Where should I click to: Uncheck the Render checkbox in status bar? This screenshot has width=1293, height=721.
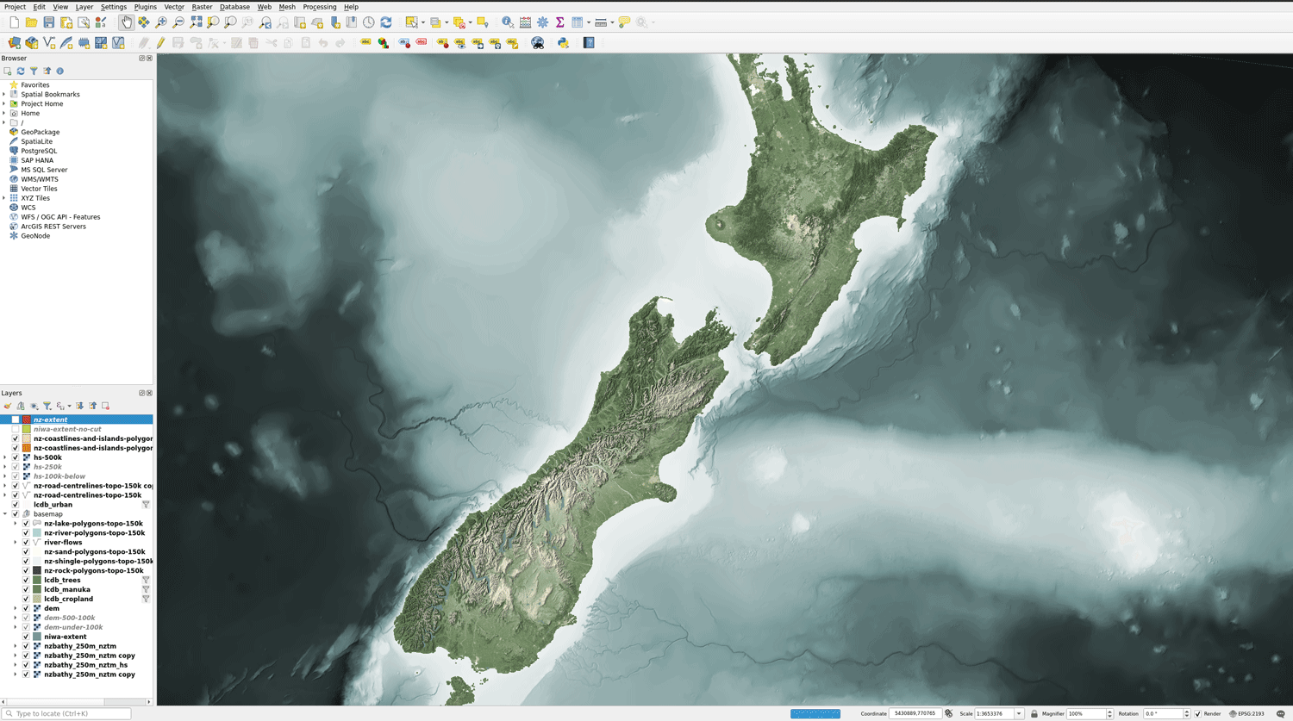(x=1197, y=714)
